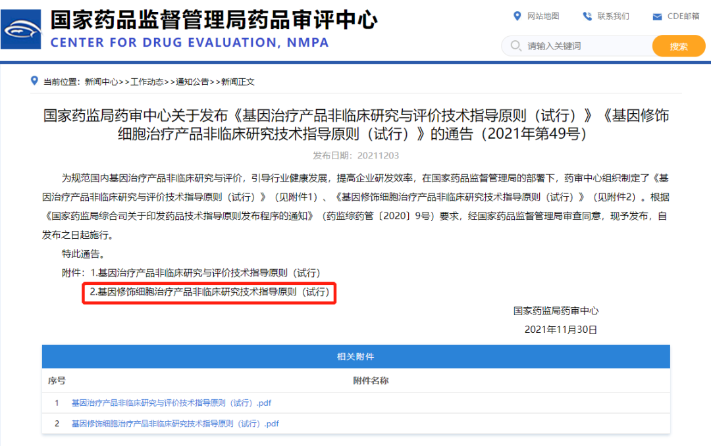Click 新闻正文 in breadcrumb

pos(238,82)
